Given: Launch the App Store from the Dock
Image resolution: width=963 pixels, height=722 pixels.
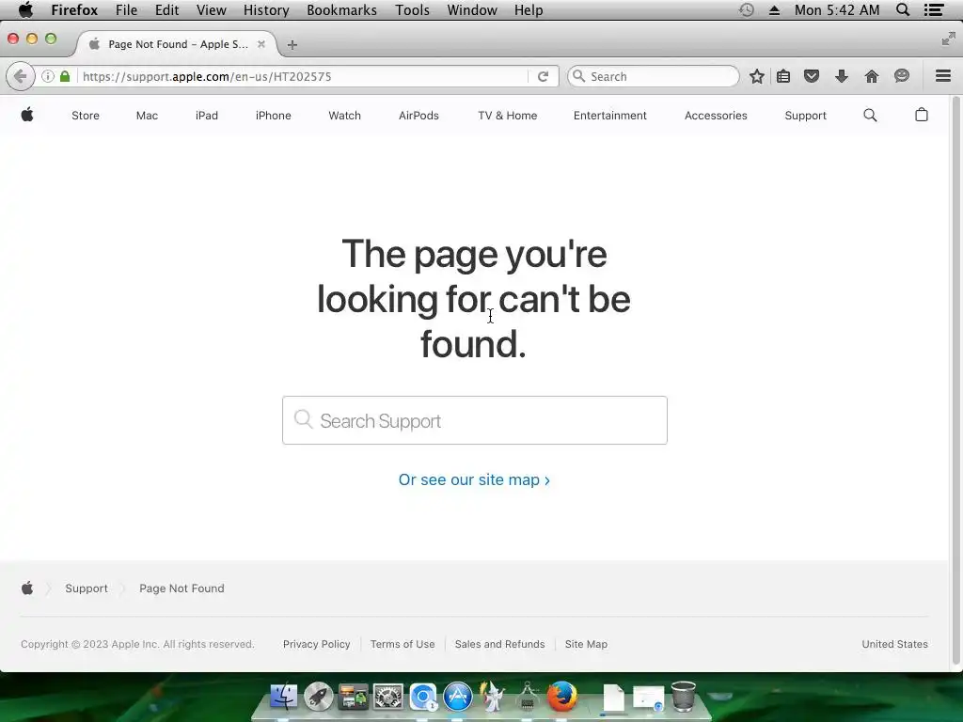Looking at the screenshot, I should [458, 697].
